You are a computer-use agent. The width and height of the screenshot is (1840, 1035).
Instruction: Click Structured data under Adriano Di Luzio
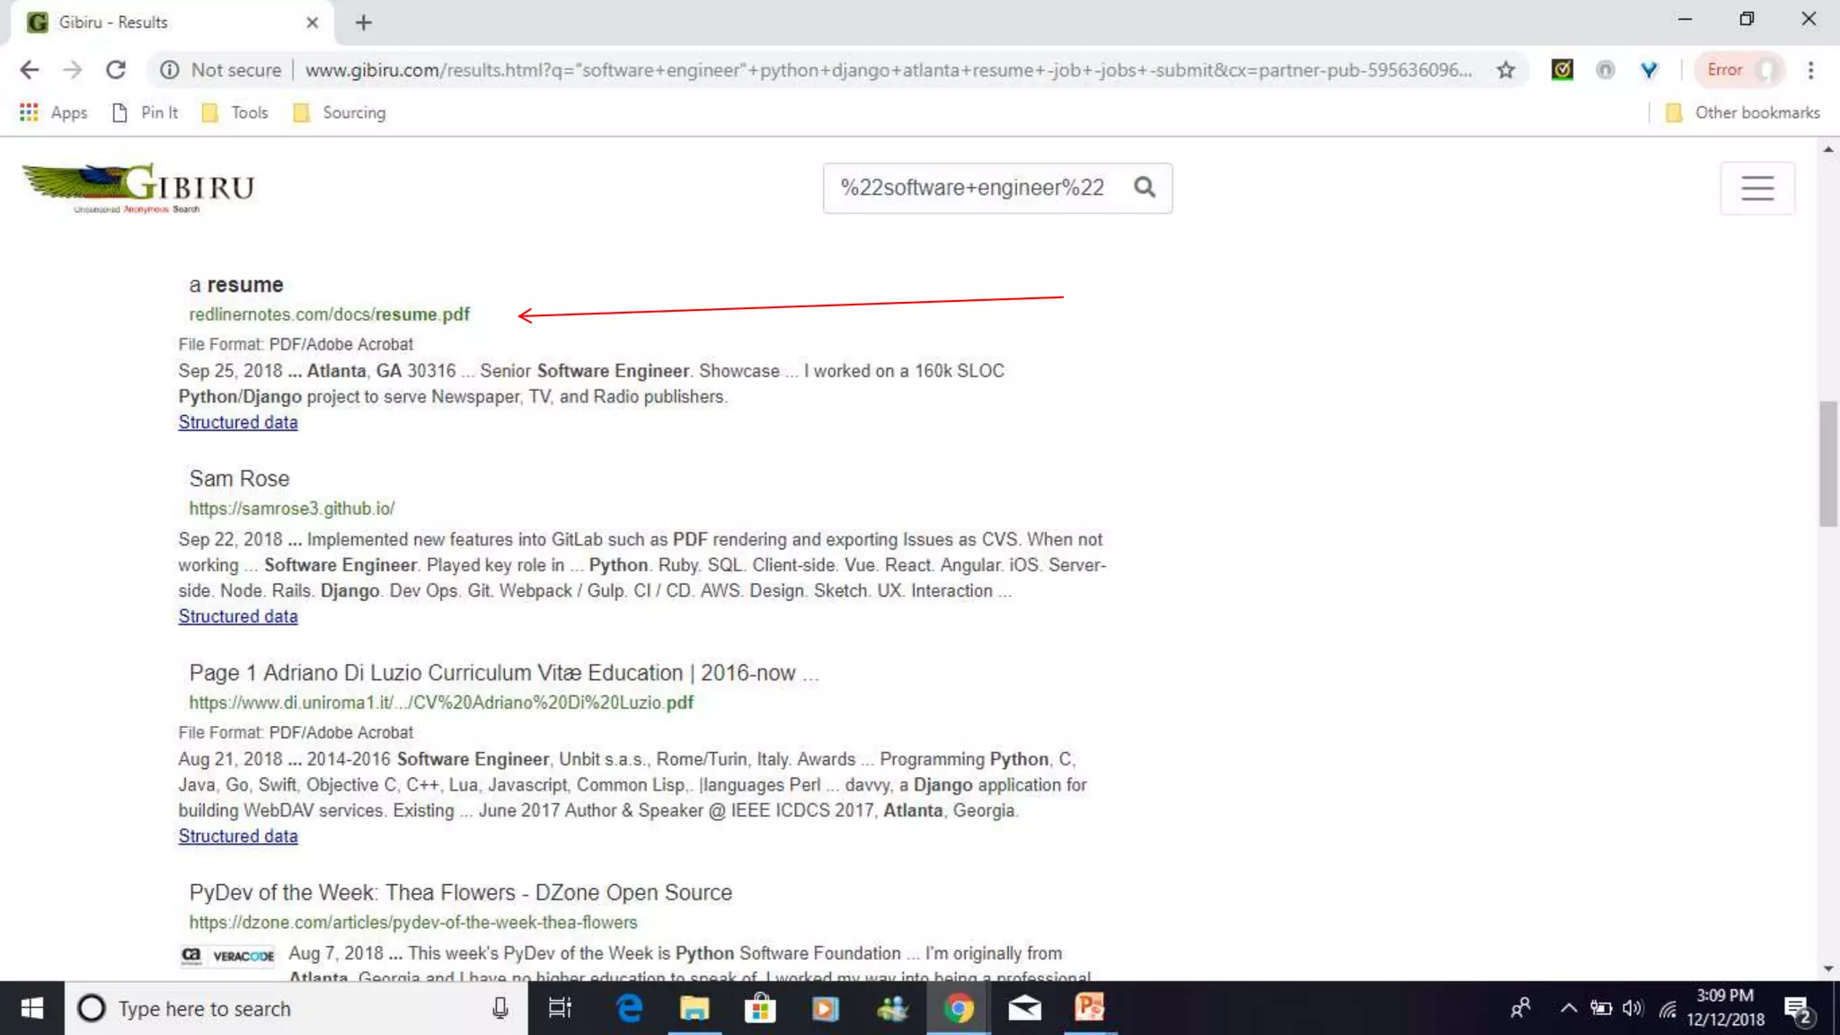(x=237, y=836)
